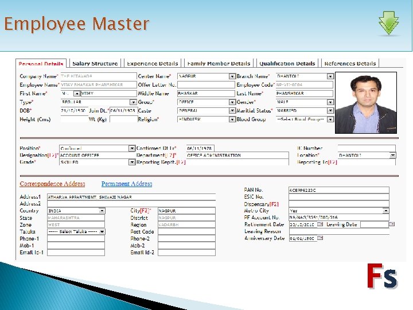Expand the Center Name dropdown
This screenshot has height=310, width=413.
tap(232, 76)
